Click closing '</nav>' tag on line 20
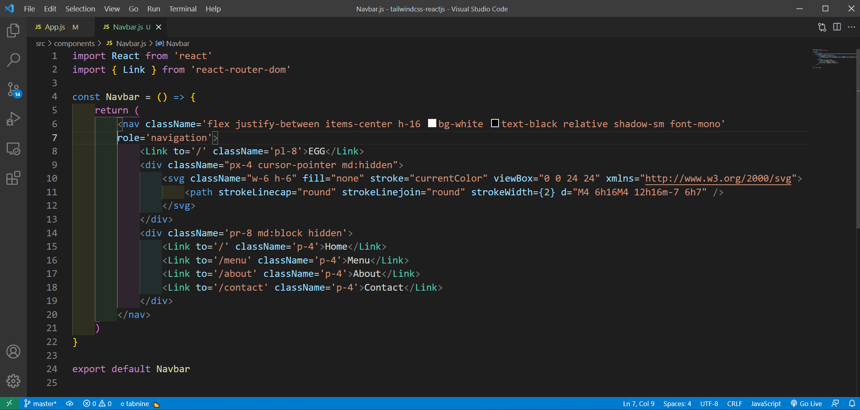 (134, 315)
